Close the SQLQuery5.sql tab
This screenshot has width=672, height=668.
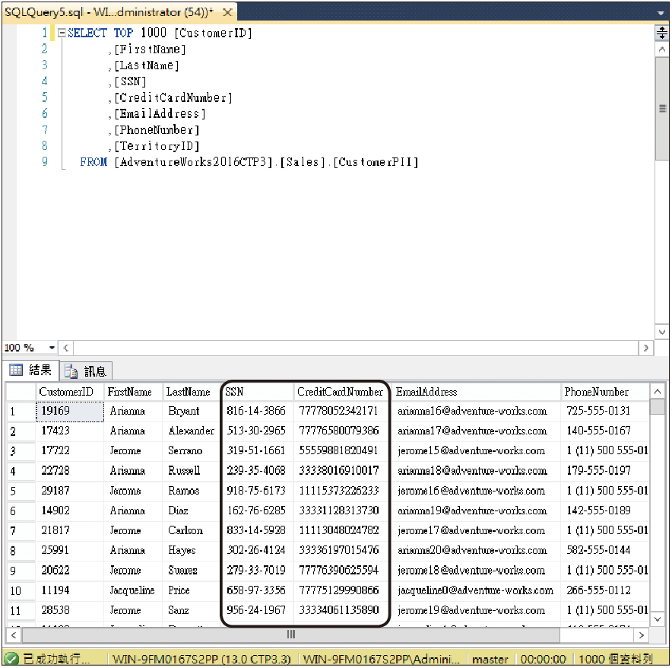coord(227,12)
